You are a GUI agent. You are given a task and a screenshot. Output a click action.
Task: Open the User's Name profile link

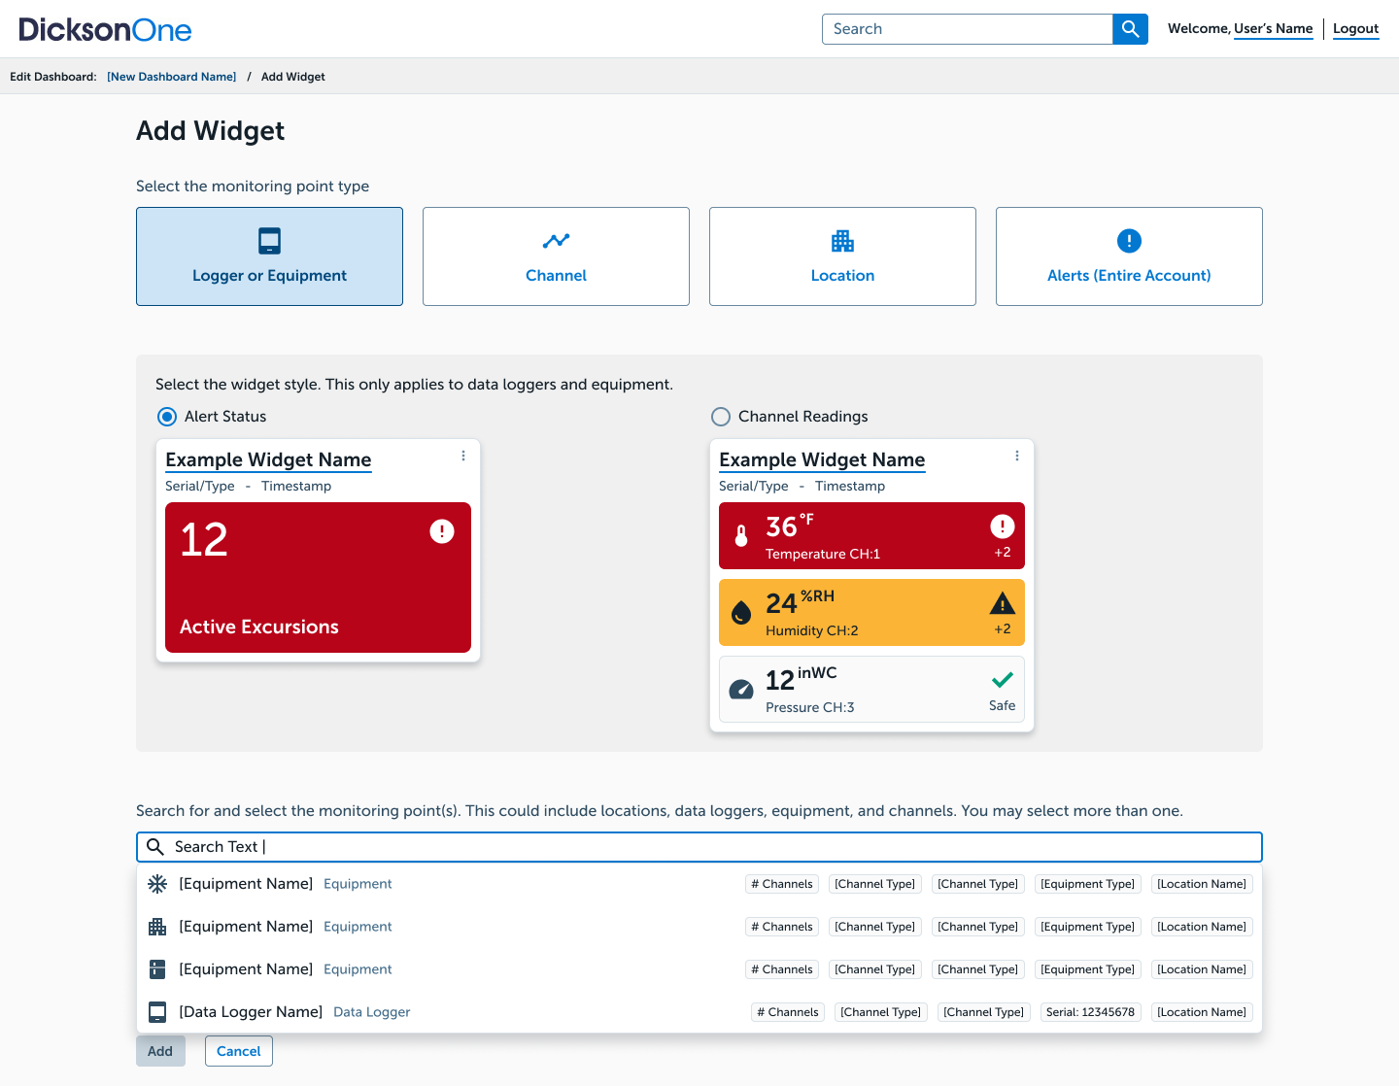(1274, 29)
